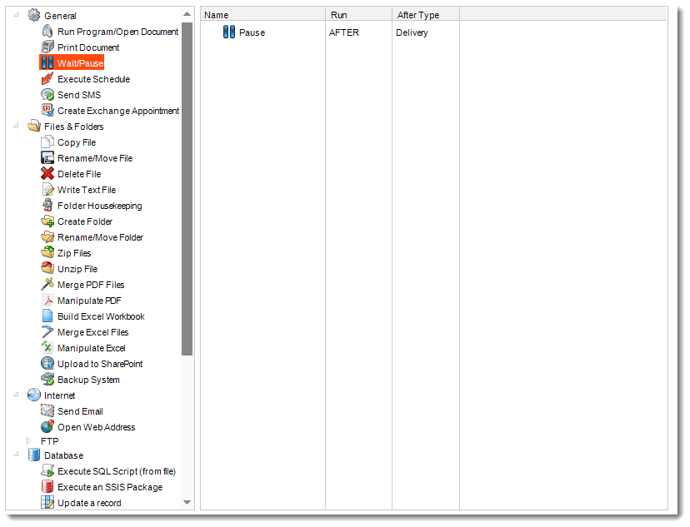Select the Build Excel Workbook item
Viewport: 690px width, 527px height.
coord(100,316)
